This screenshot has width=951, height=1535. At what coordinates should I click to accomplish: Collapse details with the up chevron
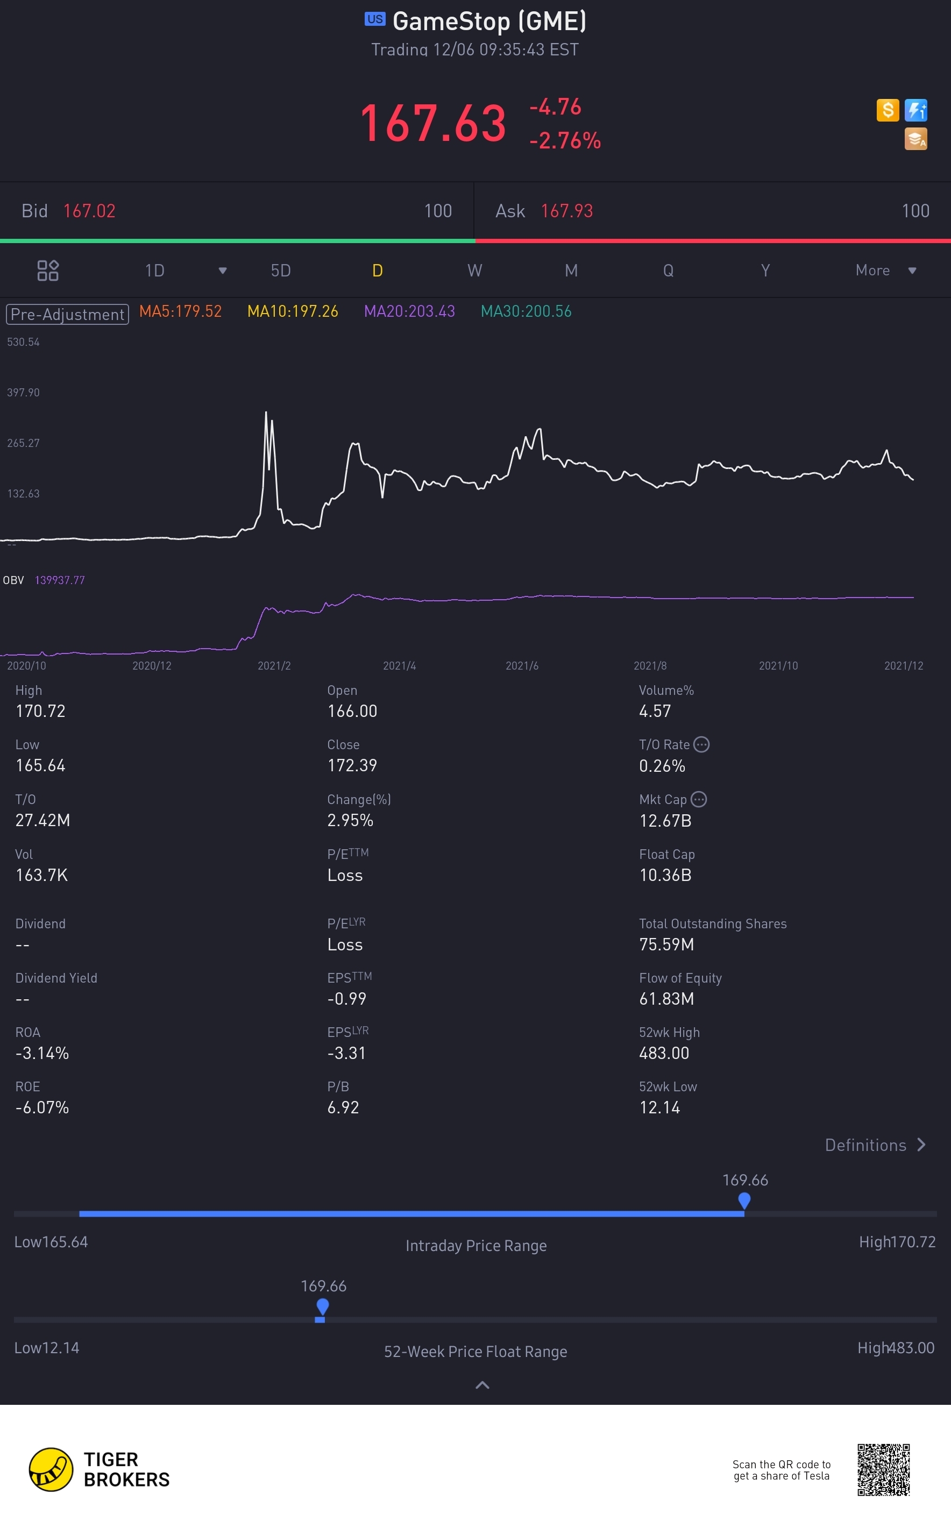pos(482,1385)
